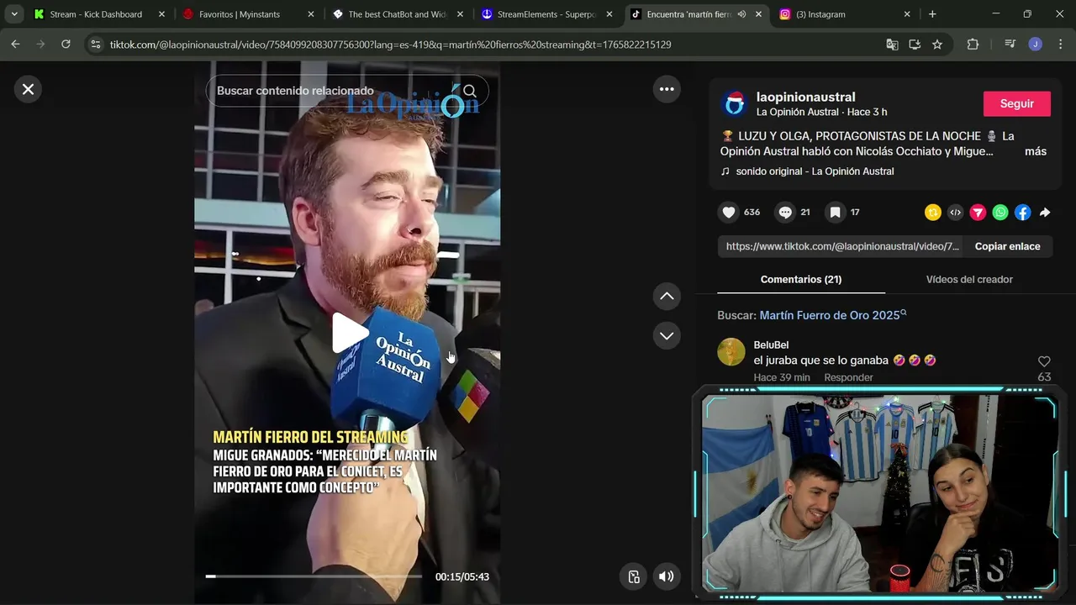Viewport: 1076px width, 605px height.
Task: Open more share options arrow
Action: (x=1045, y=213)
